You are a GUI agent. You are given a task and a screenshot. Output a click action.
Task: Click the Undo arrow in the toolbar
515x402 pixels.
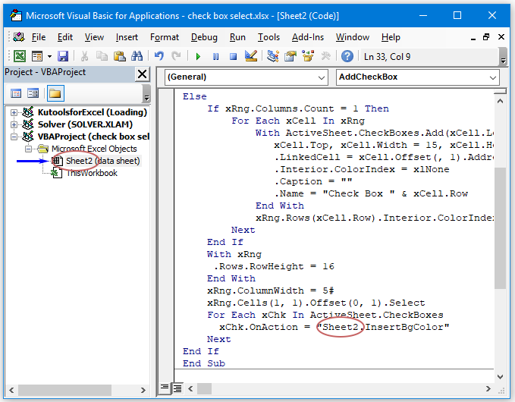tap(159, 56)
